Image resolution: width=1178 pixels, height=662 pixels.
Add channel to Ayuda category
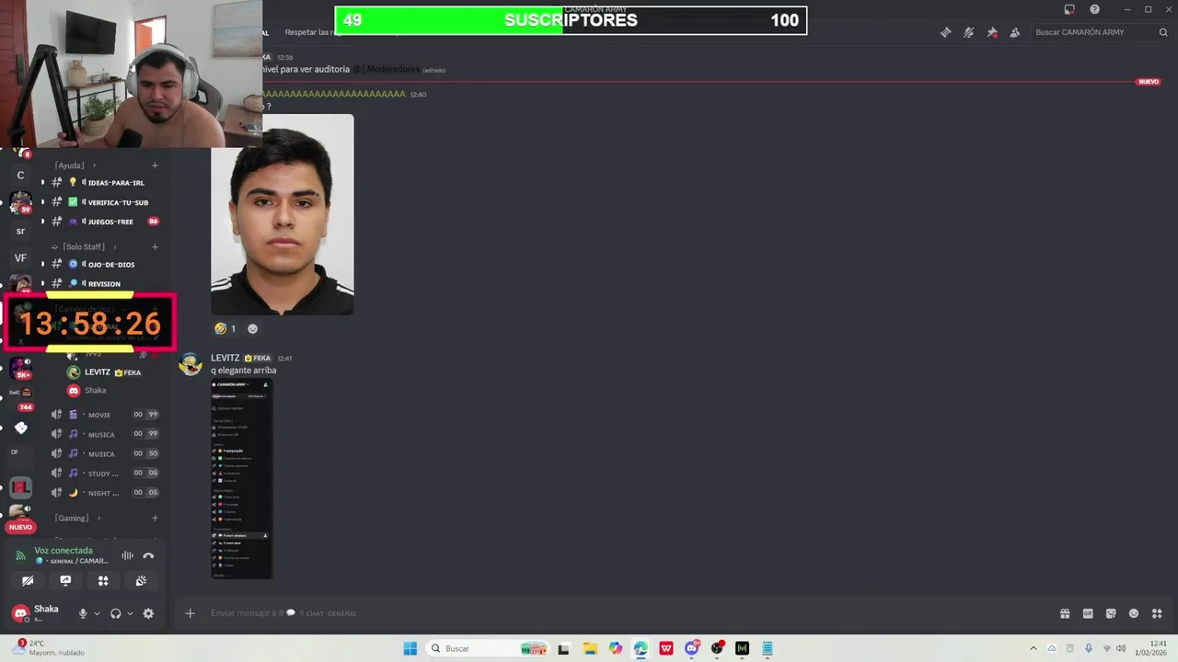pos(155,165)
